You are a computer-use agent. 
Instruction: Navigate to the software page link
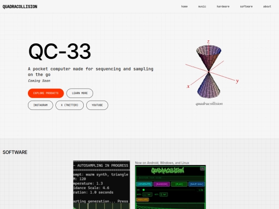click(x=246, y=7)
